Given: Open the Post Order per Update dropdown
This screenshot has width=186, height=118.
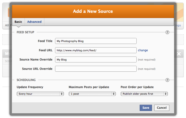Looking at the screenshot, I should coord(144,94).
